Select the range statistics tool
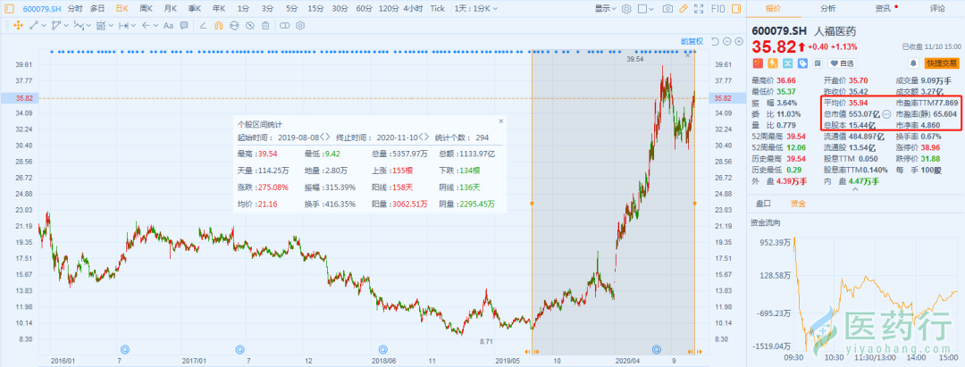Viewport: 965px width, 367px height. [101, 25]
